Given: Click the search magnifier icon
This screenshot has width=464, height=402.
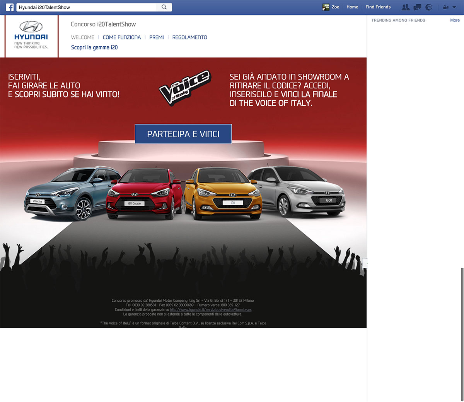Looking at the screenshot, I should pyautogui.click(x=164, y=7).
